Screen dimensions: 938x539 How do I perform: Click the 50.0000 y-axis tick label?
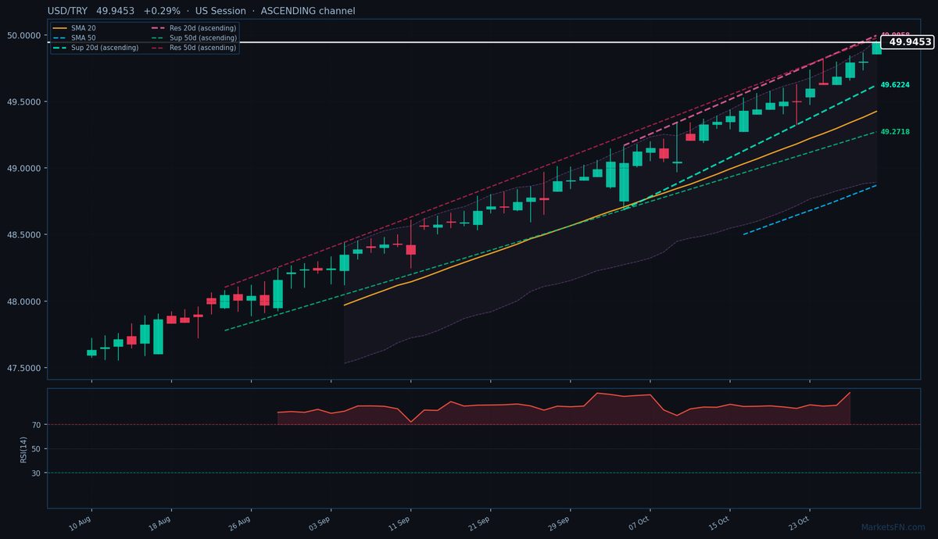pos(24,35)
